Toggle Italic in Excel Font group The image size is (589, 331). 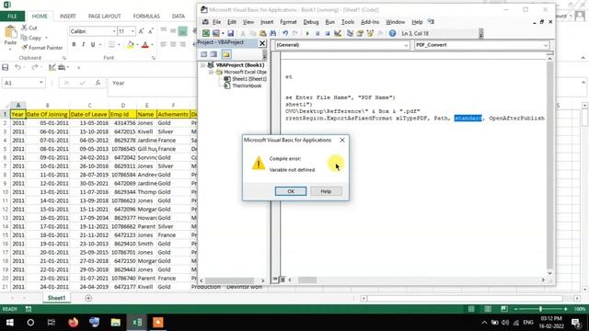(x=83, y=45)
